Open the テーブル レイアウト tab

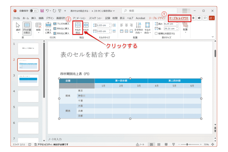(x=179, y=18)
